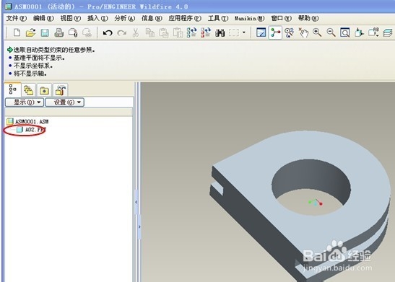Switch to the Favorites tab
Screen dimensions: 395x282
point(44,90)
